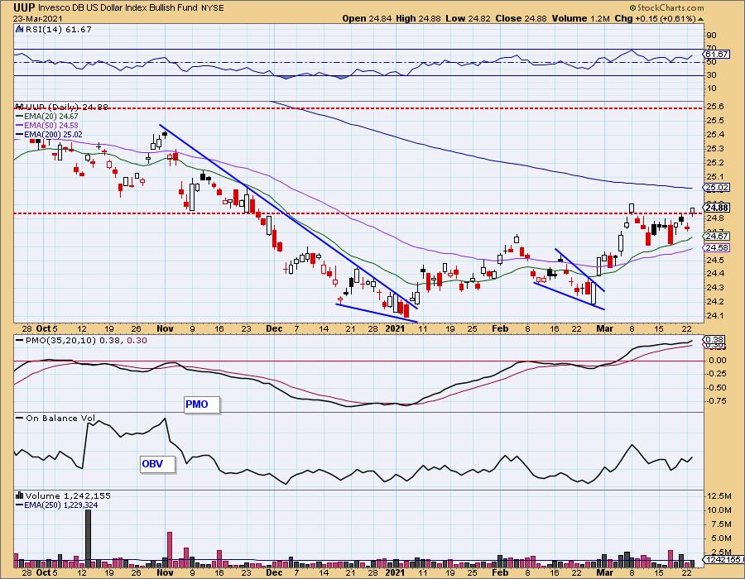The width and height of the screenshot is (745, 579).
Task: Click the 61.67 RSI value tag on right axis
Action: click(x=718, y=54)
